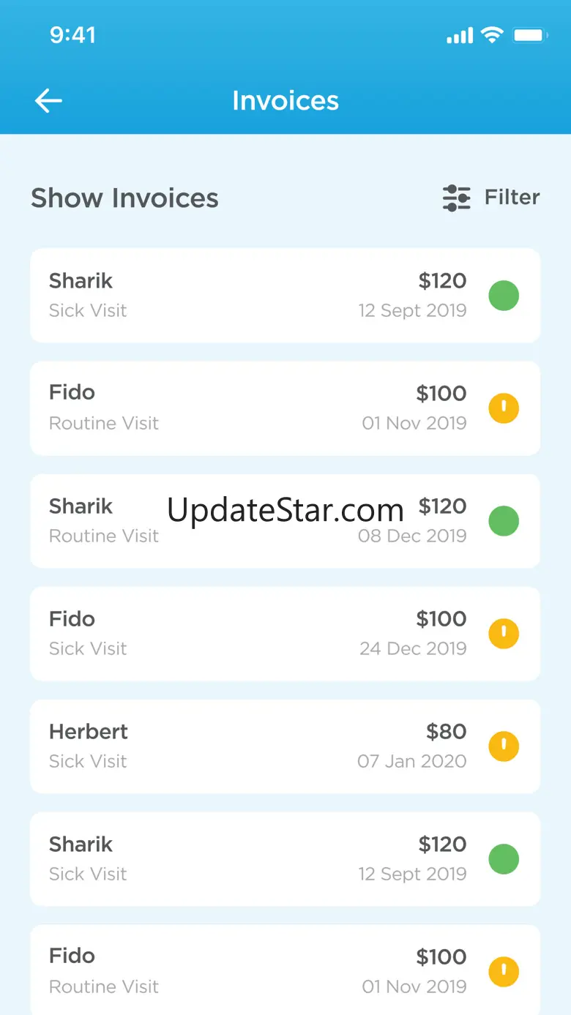Tap the Filter sliders icon
The image size is (571, 1015).
[x=457, y=198]
